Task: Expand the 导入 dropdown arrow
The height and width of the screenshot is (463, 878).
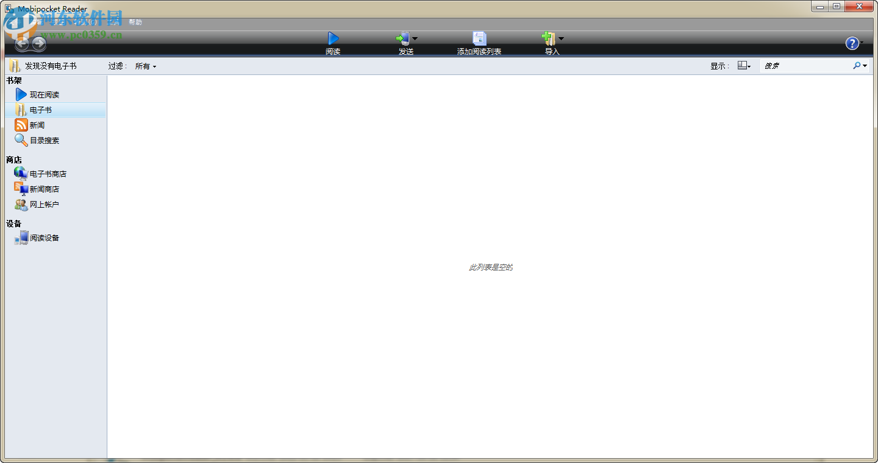Action: 561,38
